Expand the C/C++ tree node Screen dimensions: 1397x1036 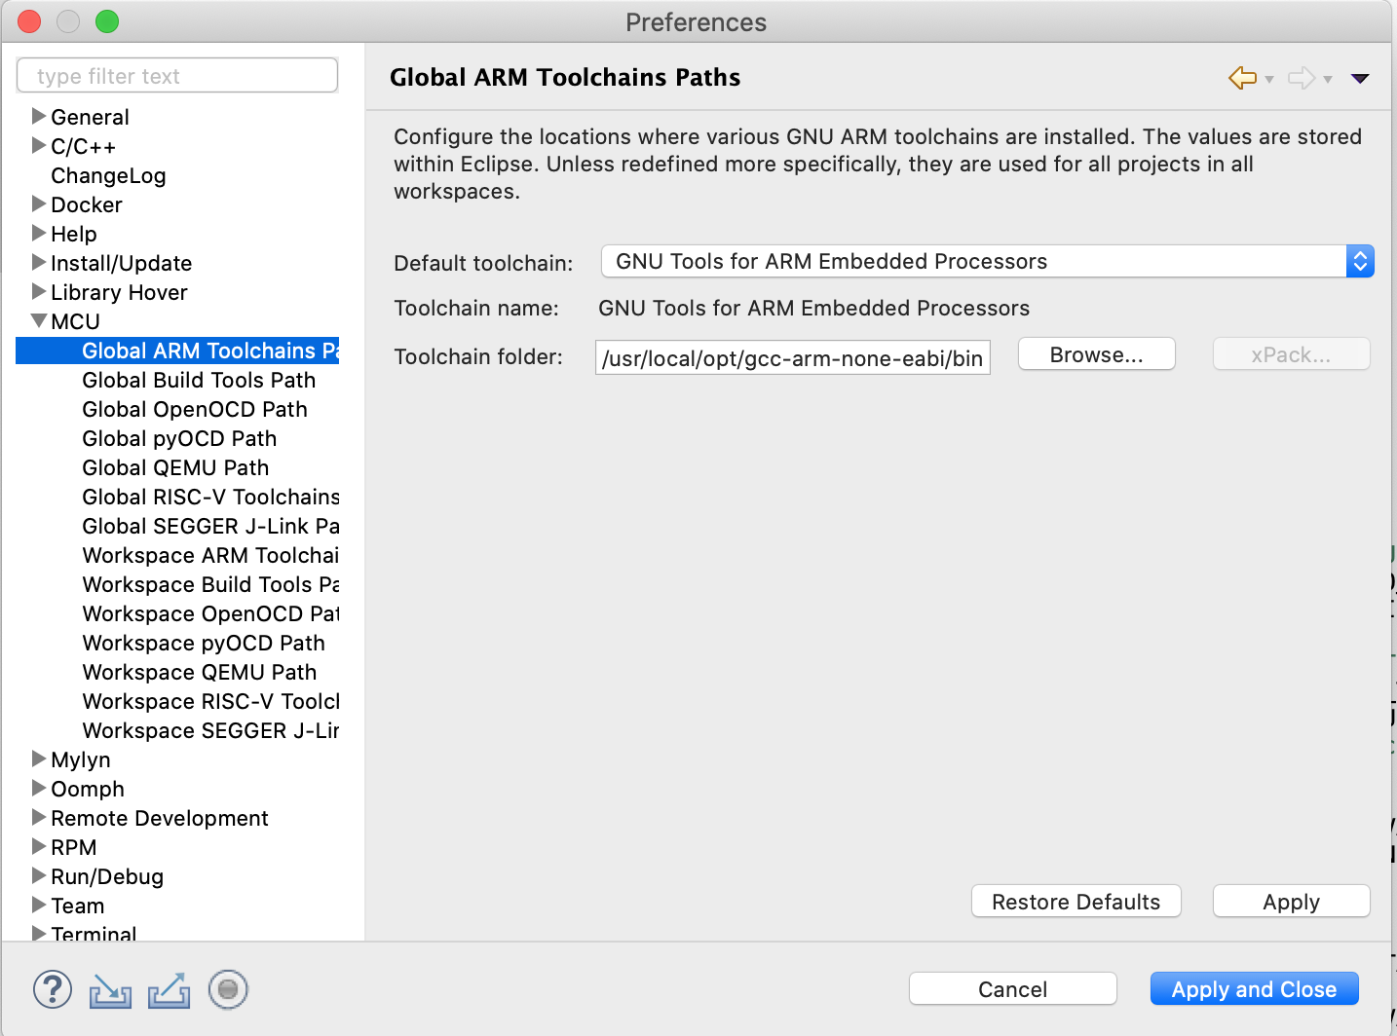pos(39,145)
